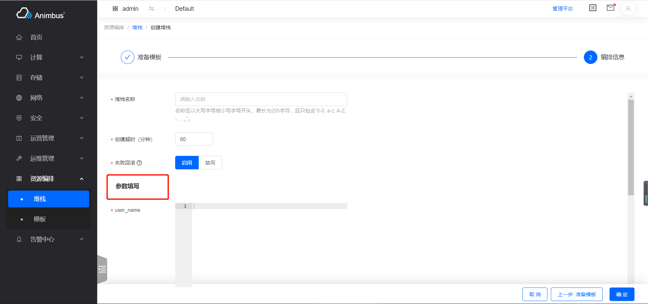Viewport: 648px width, 304px height.
Task: Click the project switch arrows icon
Action: click(152, 9)
